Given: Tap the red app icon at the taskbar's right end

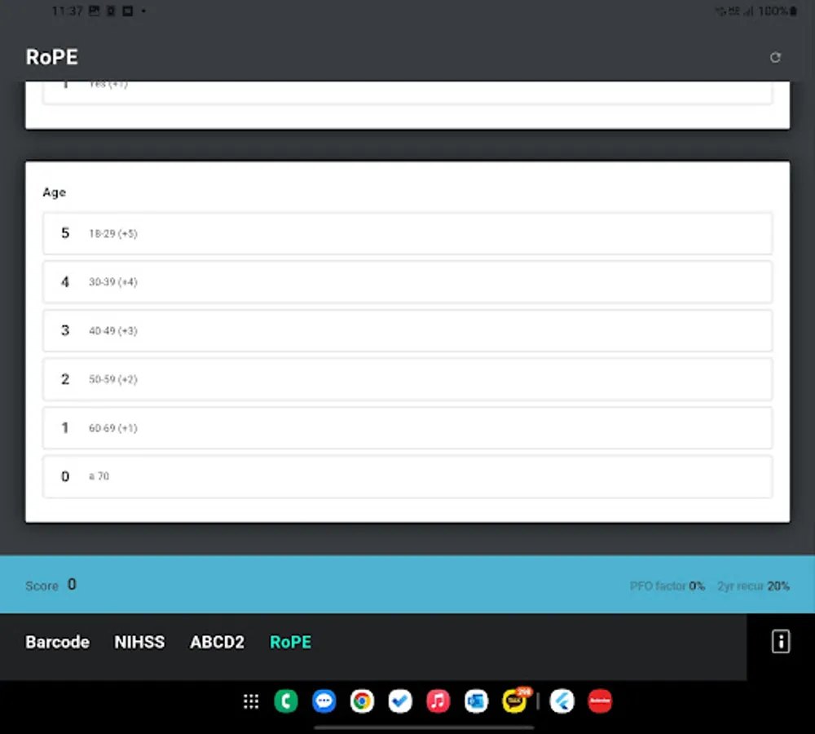Looking at the screenshot, I should point(601,701).
